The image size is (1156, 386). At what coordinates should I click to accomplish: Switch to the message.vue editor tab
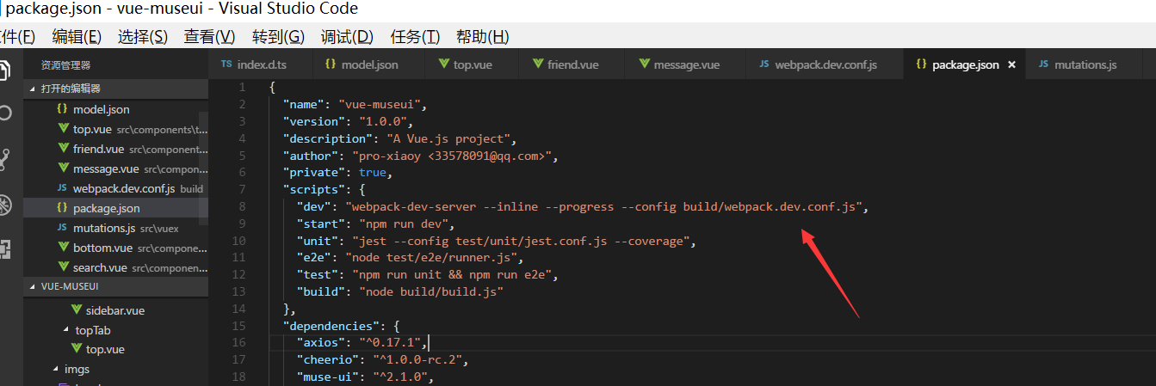687,64
